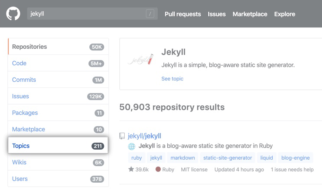The height and width of the screenshot is (191, 322).
Task: Select the Code results filter
Action: tap(58, 63)
